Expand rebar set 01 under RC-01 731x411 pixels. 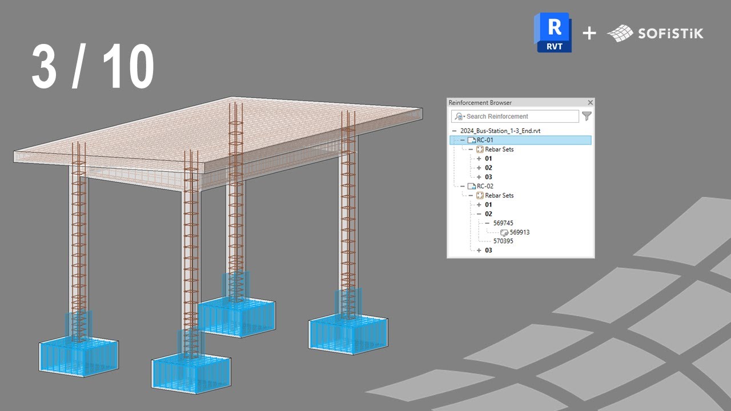pos(479,159)
